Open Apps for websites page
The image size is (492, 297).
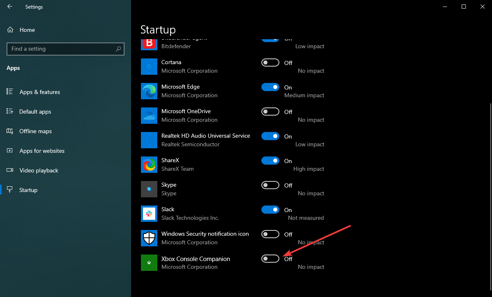[66, 151]
